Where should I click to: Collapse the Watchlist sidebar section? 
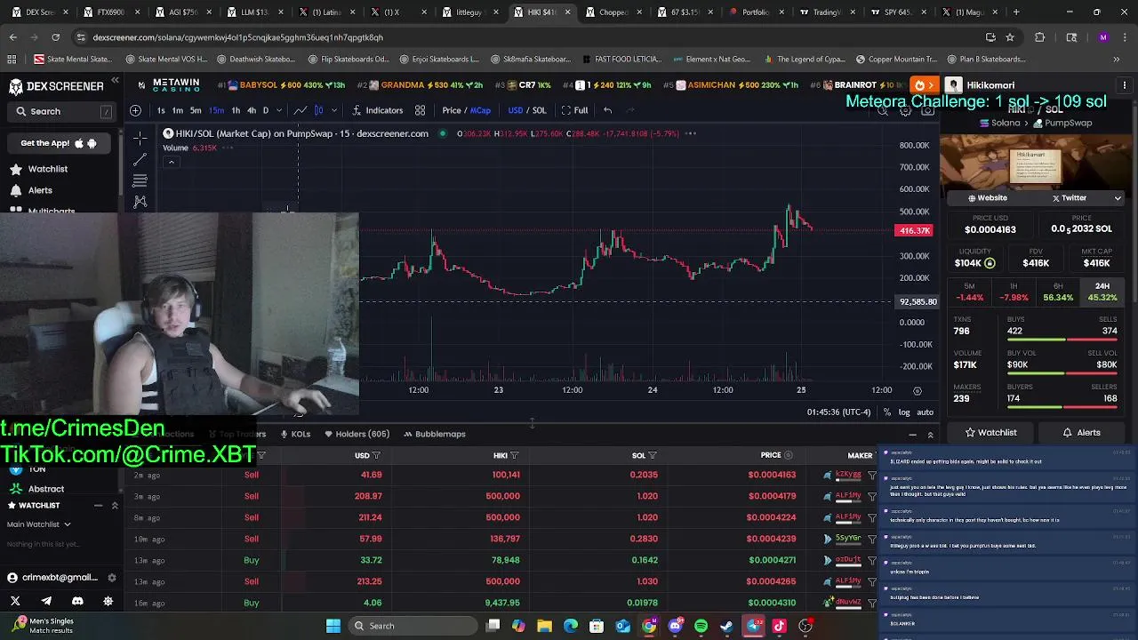coord(115,506)
